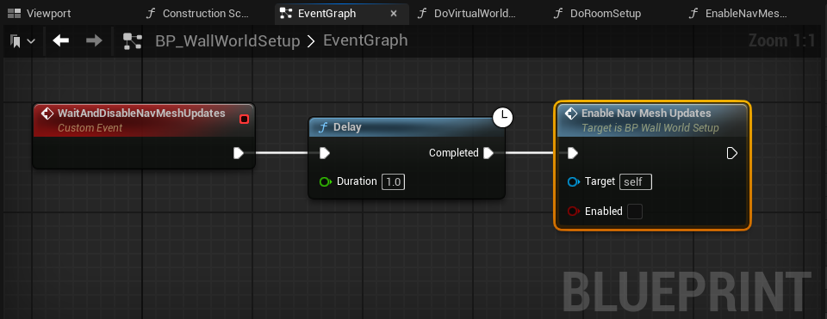This screenshot has height=319, width=827.
Task: Click the 'Custom Event' subtitle text
Action: click(x=90, y=128)
